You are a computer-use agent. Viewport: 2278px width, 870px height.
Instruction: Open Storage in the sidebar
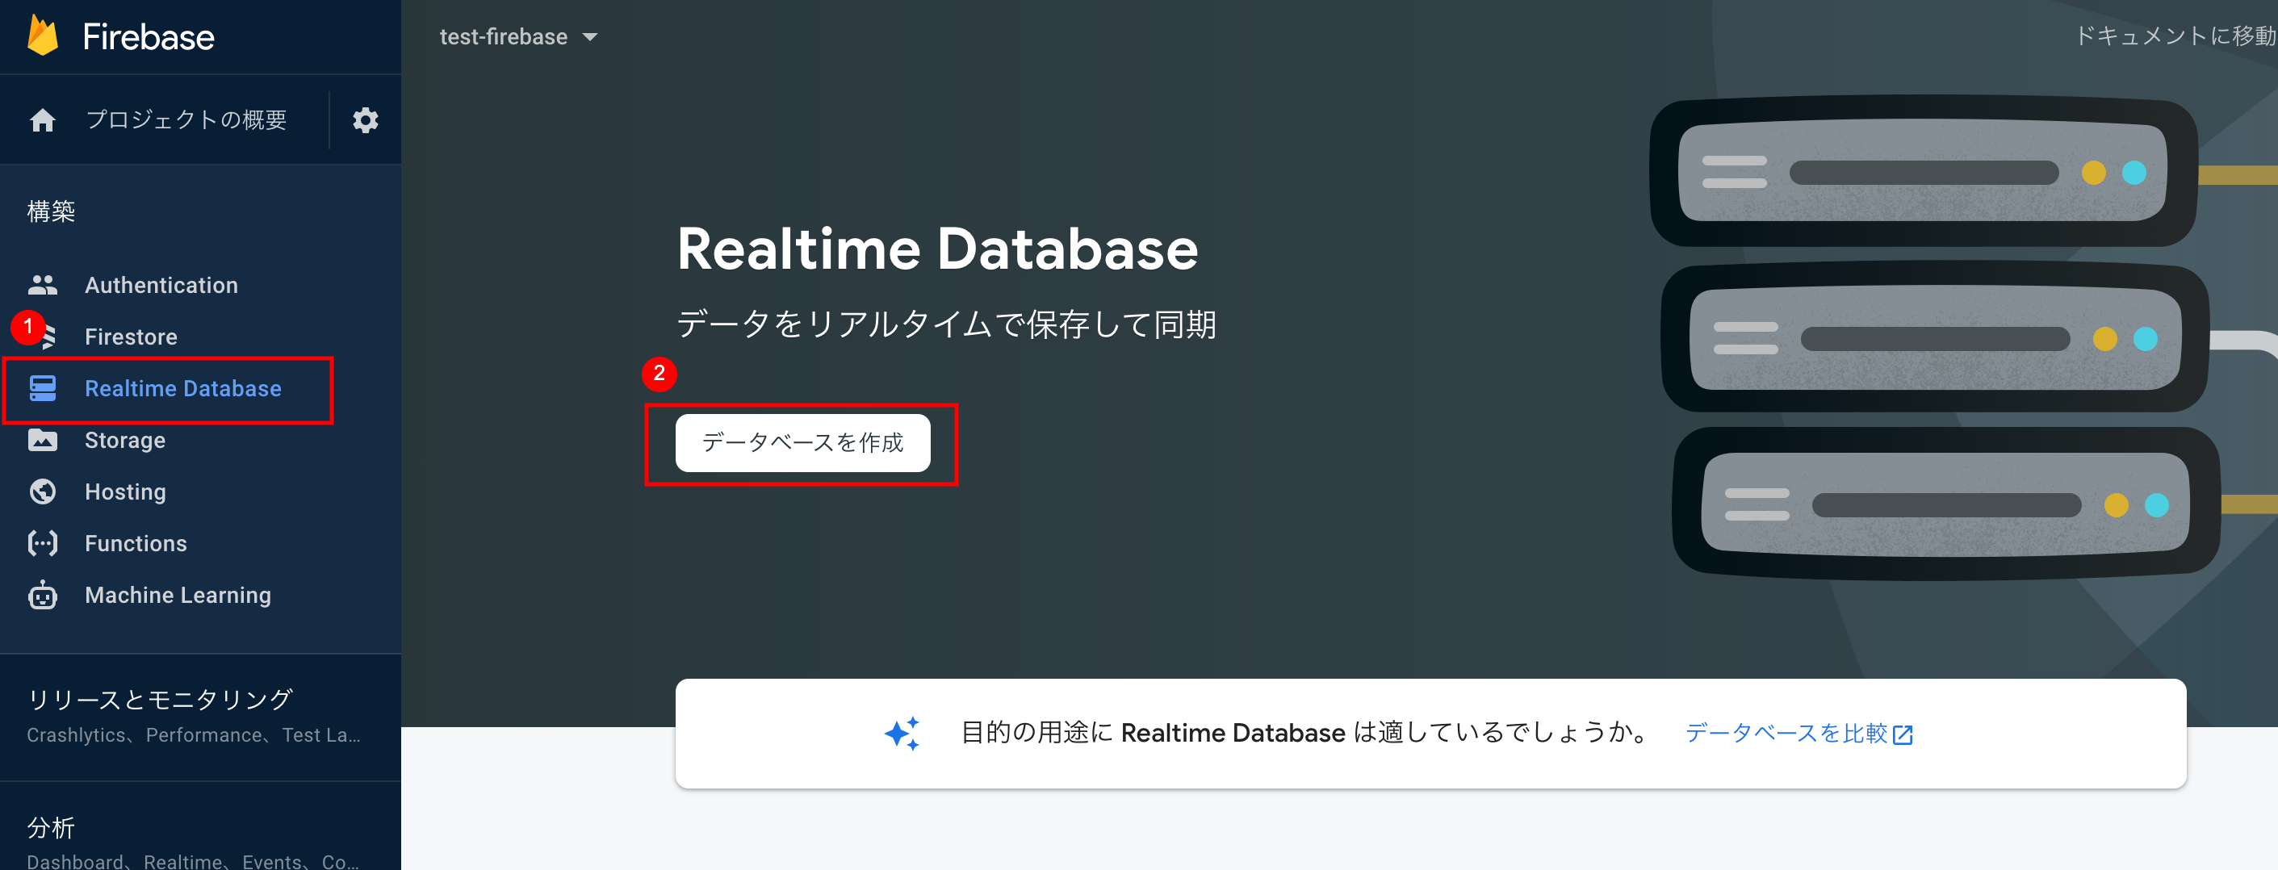click(x=124, y=441)
